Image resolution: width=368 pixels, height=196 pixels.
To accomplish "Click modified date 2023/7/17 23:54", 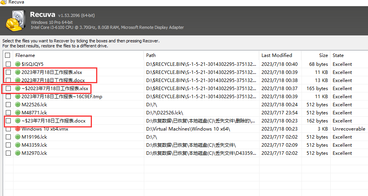I will [x=280, y=112].
